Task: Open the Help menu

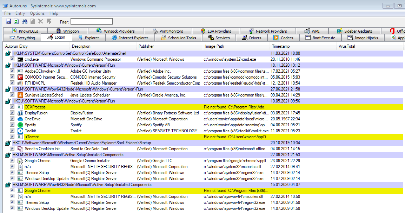Action: 54,13
